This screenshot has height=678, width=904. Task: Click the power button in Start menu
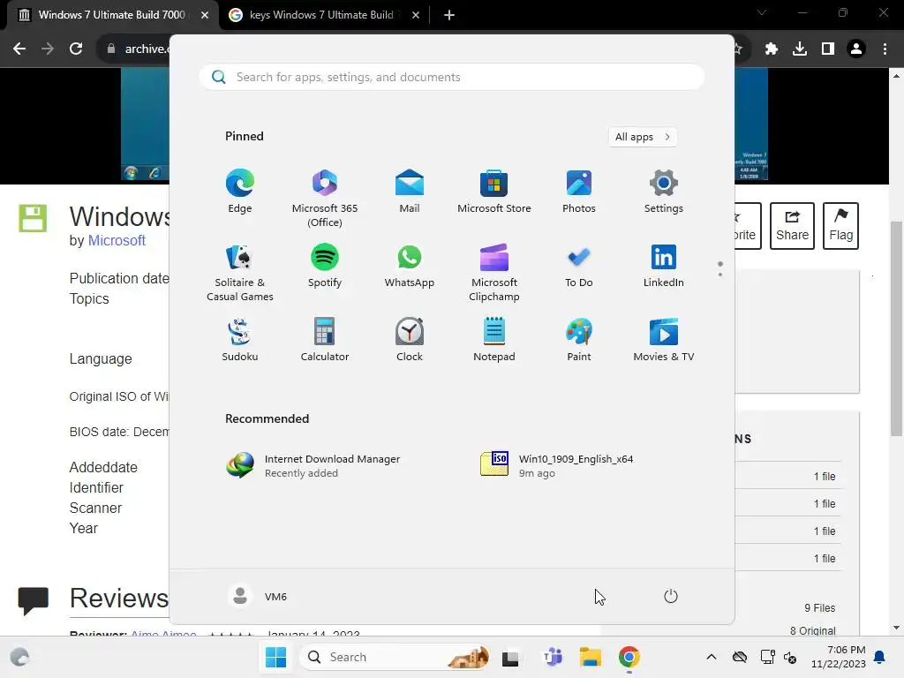[671, 596]
